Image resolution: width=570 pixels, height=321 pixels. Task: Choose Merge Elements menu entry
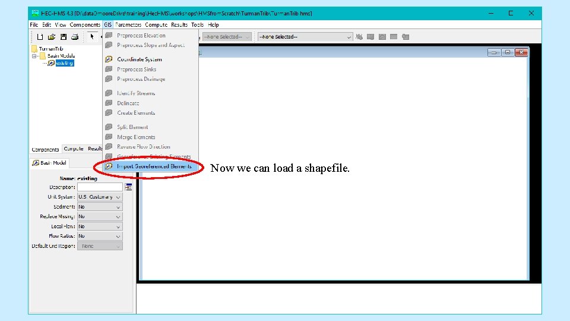[x=151, y=137]
